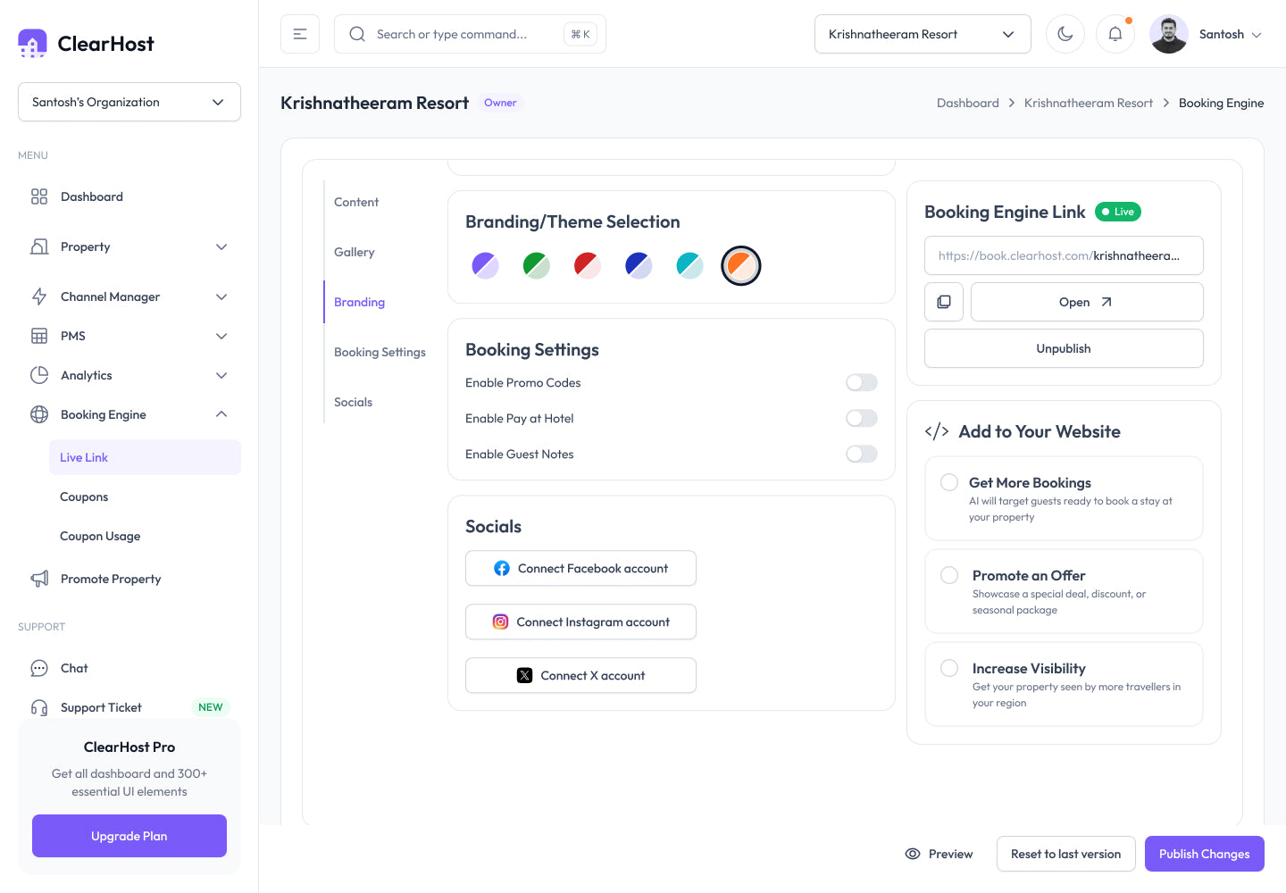This screenshot has height=893, width=1286.
Task: Open Santosh user menu chevron
Action: click(1257, 35)
